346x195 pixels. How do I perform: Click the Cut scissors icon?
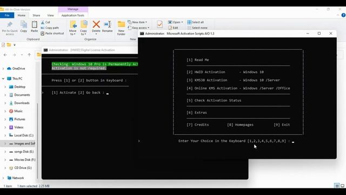(x=43, y=22)
